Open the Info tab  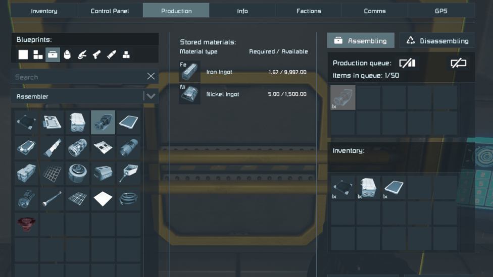(x=242, y=11)
